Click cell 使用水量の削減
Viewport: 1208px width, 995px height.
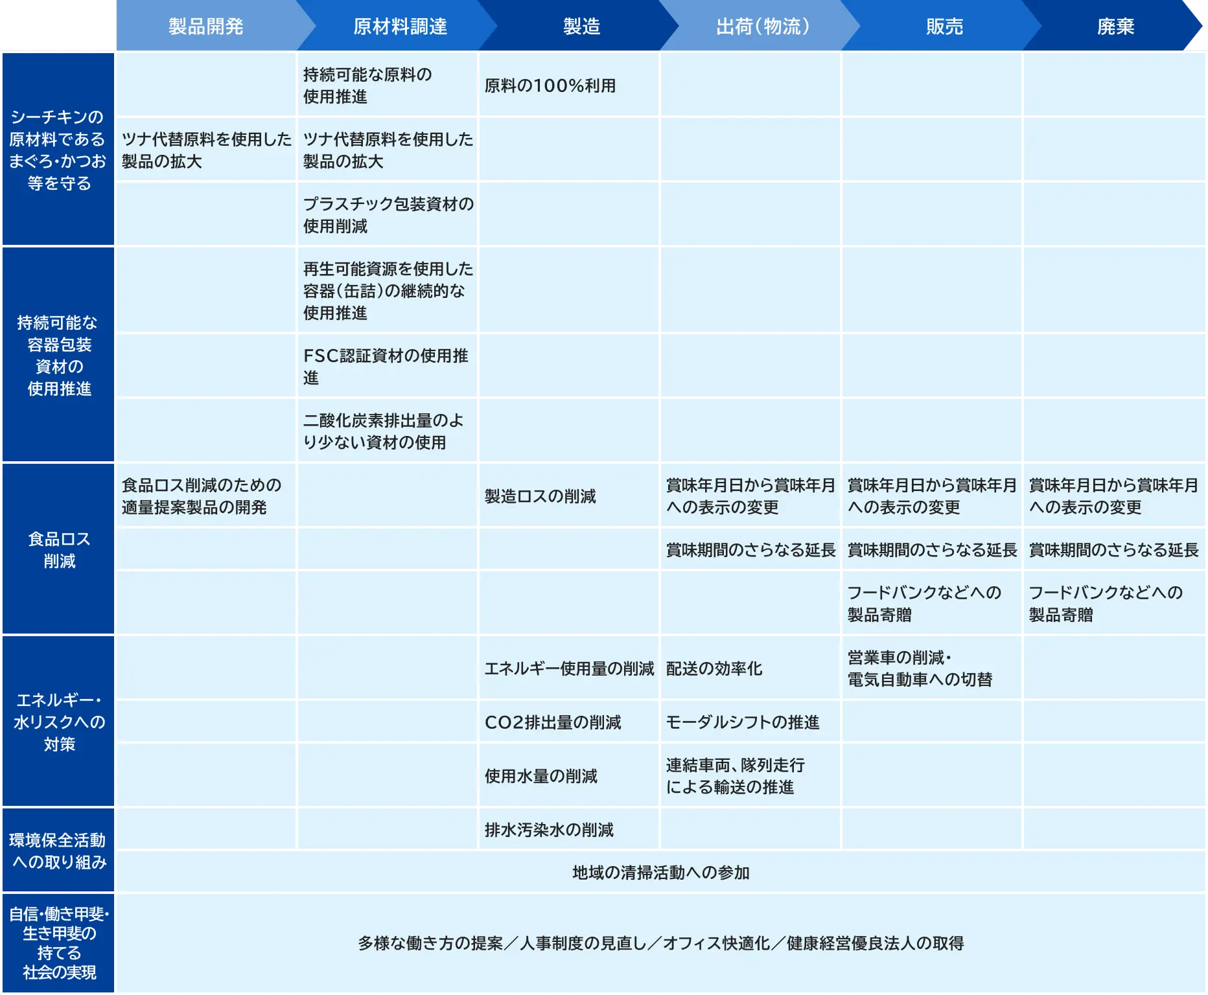(x=569, y=775)
